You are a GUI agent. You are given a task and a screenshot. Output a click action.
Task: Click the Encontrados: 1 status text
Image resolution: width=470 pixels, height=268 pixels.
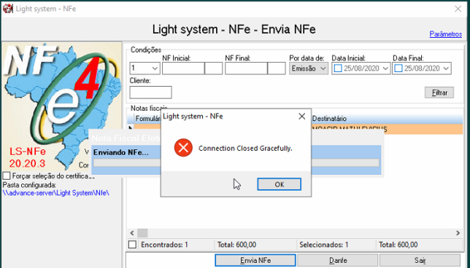pos(164,245)
